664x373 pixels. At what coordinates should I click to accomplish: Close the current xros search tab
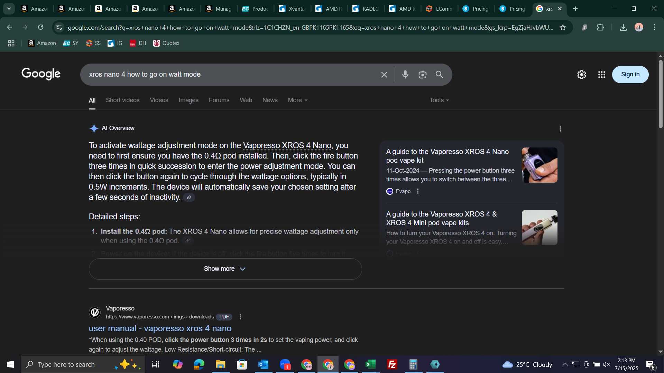pos(560,9)
